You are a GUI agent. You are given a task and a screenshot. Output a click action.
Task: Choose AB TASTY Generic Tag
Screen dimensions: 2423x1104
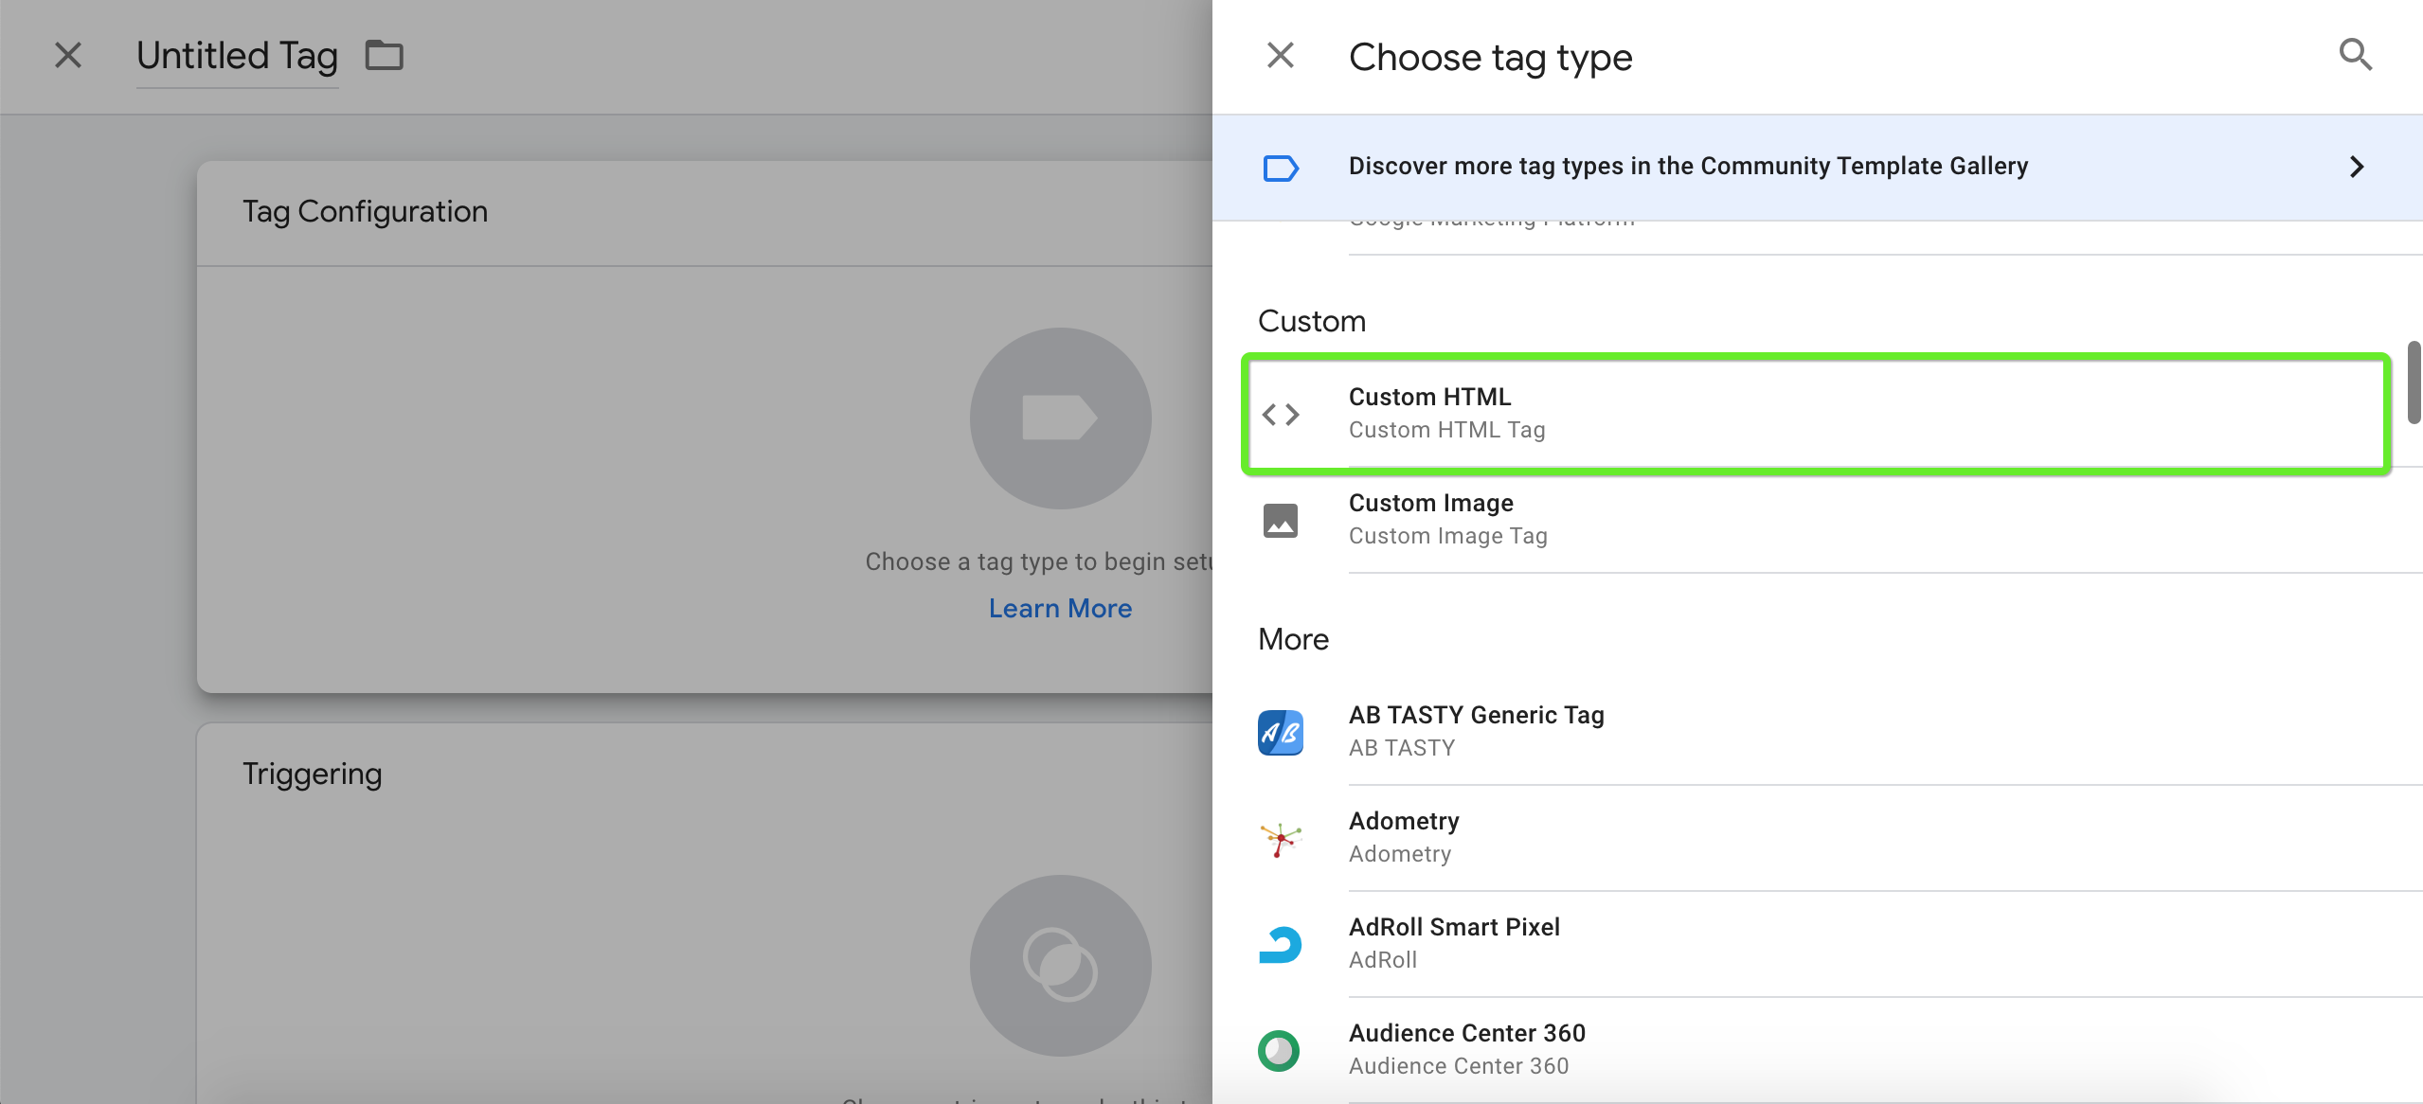(1817, 732)
